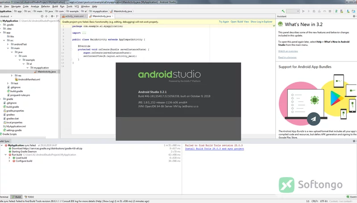Click the collapse all icon in Project panel
This screenshot has height=203, width=357.
point(46,16)
